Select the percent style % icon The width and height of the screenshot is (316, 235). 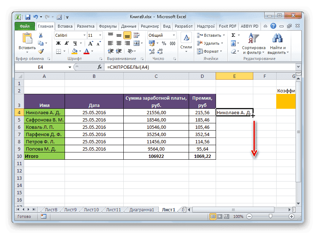(x=164, y=43)
